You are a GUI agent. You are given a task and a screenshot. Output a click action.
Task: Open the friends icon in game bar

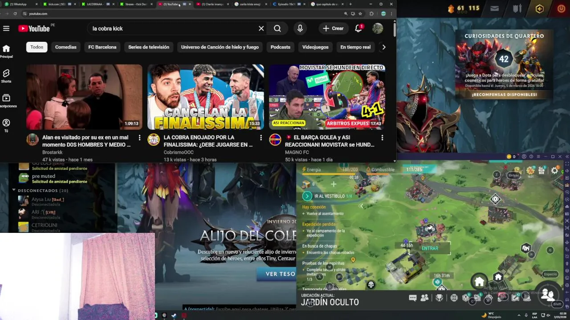425,298
